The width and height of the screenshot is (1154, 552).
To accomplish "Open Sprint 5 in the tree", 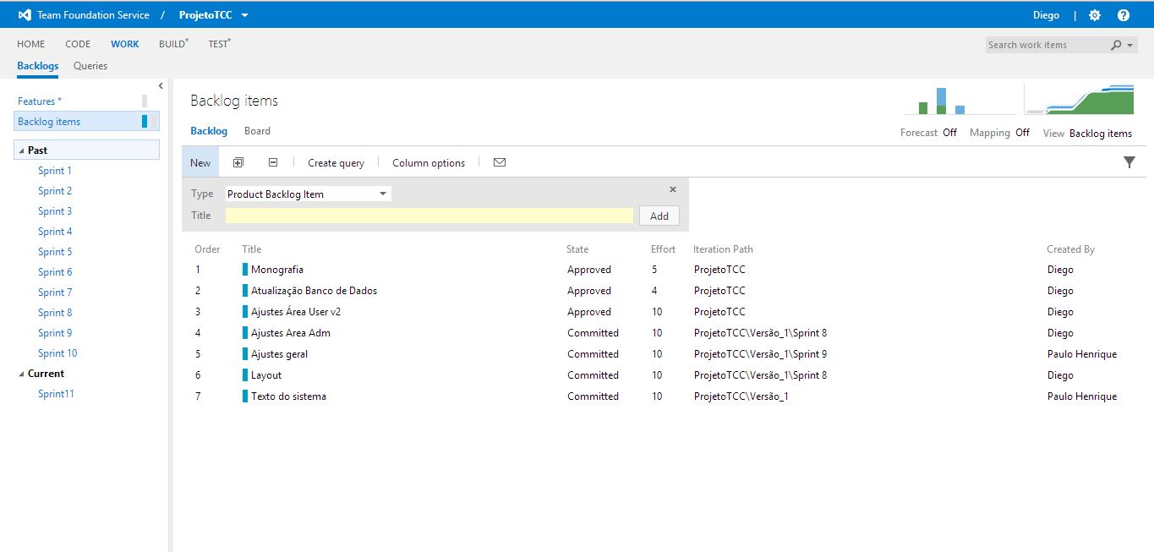I will click(55, 252).
